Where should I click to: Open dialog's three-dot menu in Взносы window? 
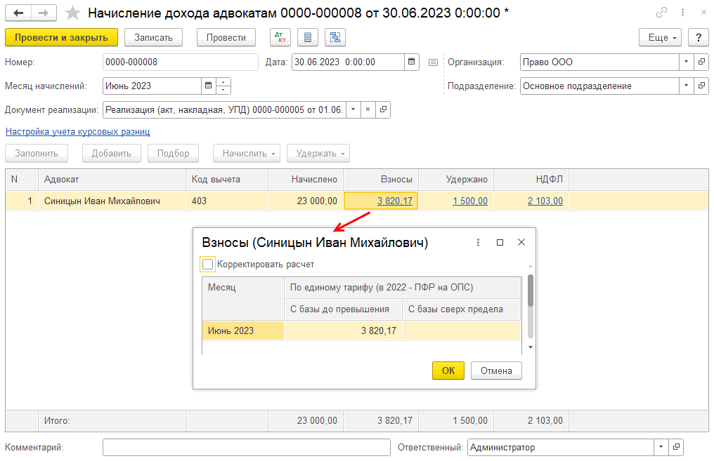point(479,242)
